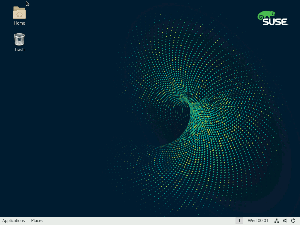Click the white SUSE wordmark text
The width and height of the screenshot is (300, 225).
[x=275, y=22]
